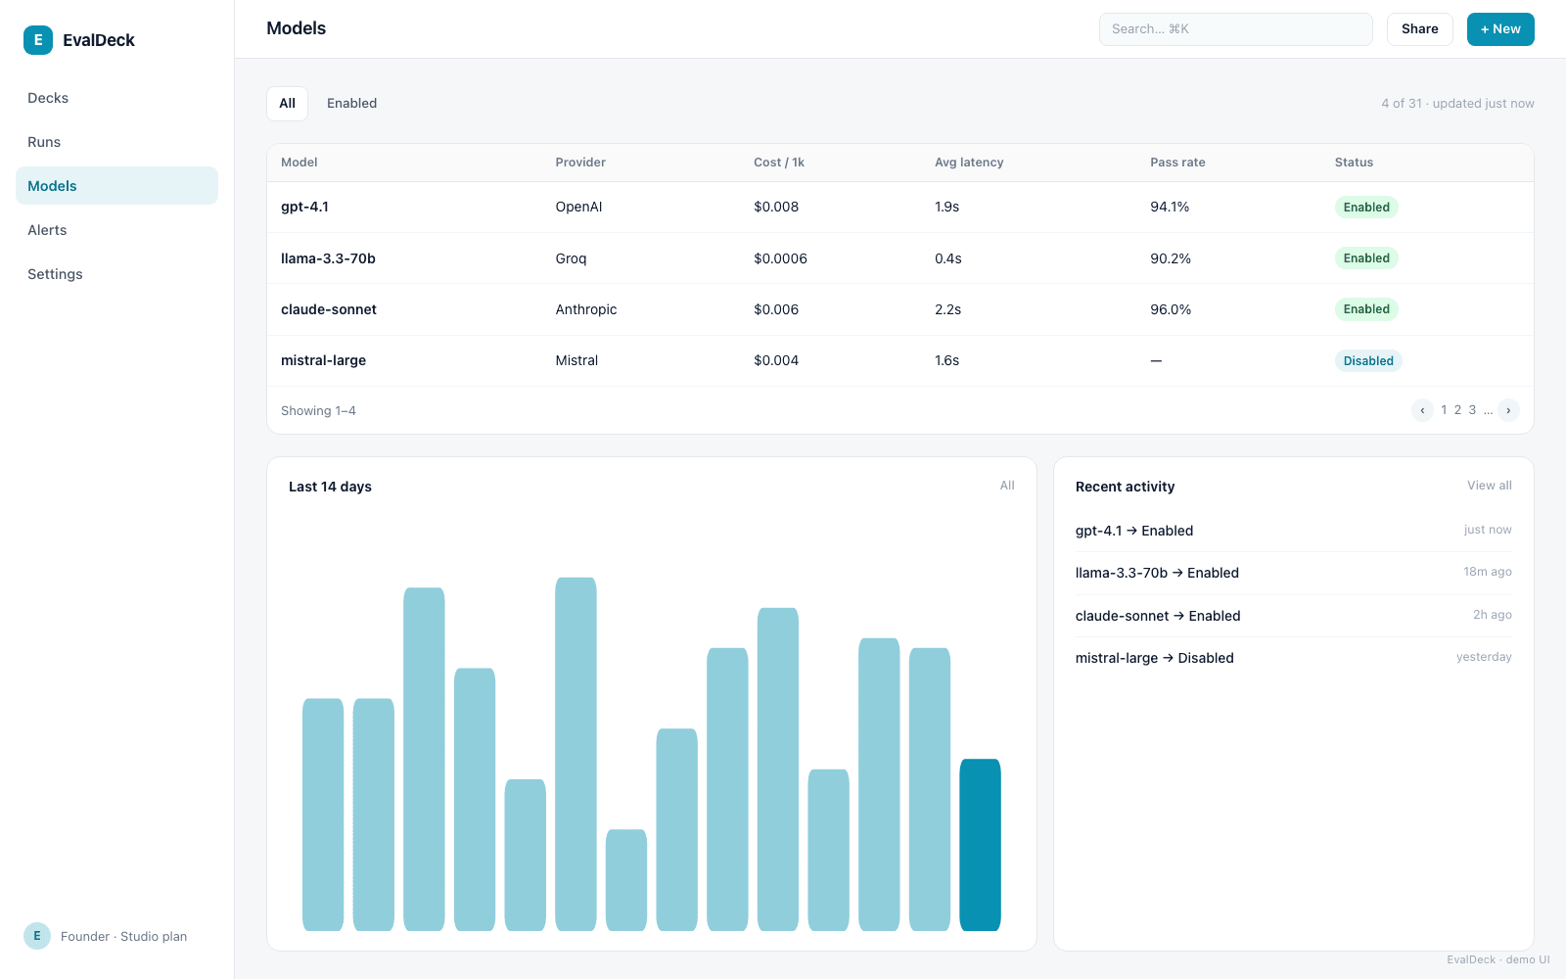Click the + New button
1566x979 pixels.
tap(1500, 29)
